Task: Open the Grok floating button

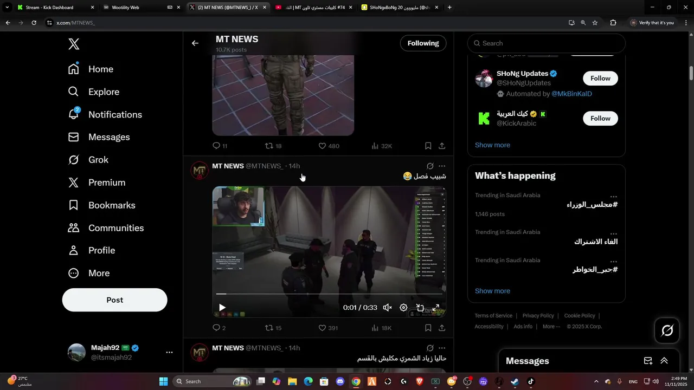Action: (667, 330)
